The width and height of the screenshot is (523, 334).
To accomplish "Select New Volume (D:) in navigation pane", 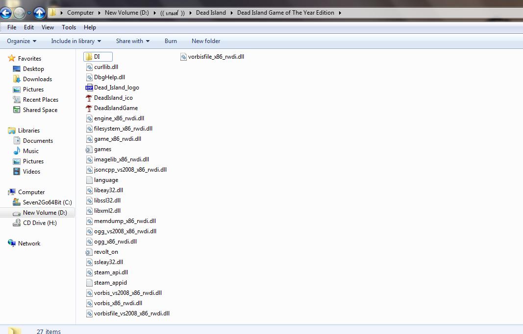I will pos(45,213).
